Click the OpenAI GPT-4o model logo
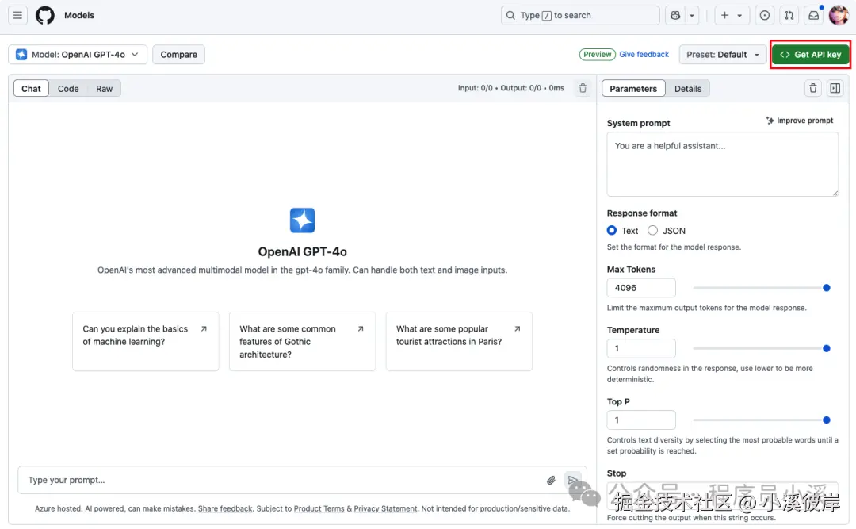The width and height of the screenshot is (856, 529). 303,220
